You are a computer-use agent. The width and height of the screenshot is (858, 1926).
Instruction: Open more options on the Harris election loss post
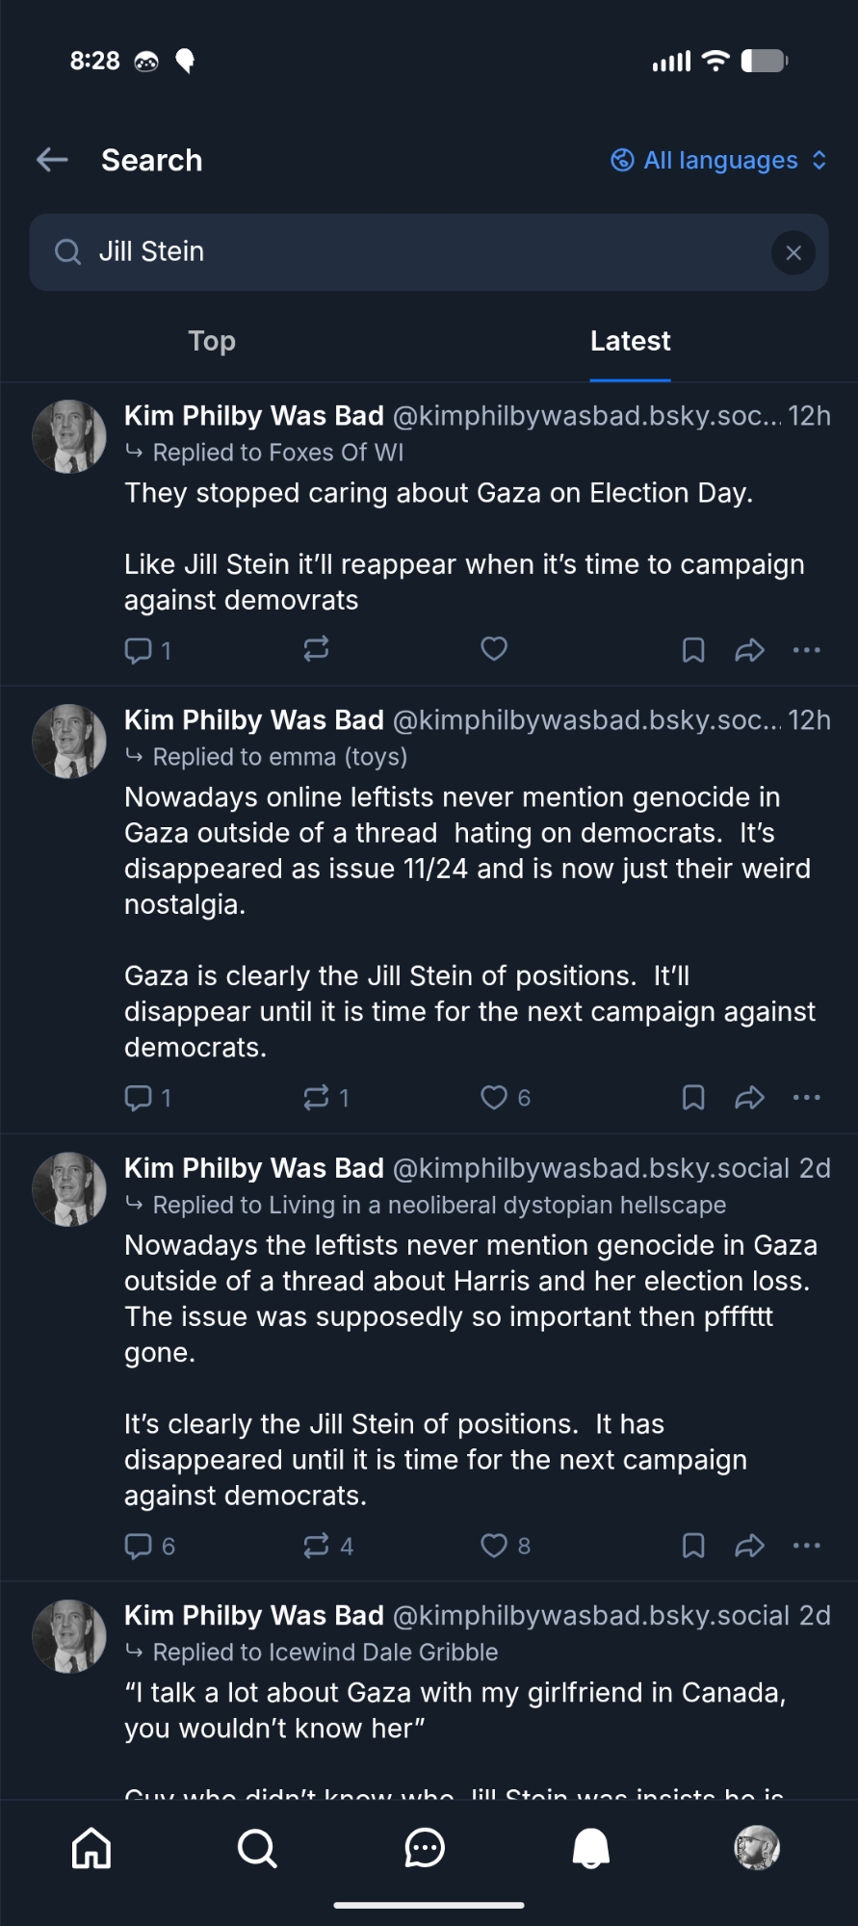pos(806,1546)
